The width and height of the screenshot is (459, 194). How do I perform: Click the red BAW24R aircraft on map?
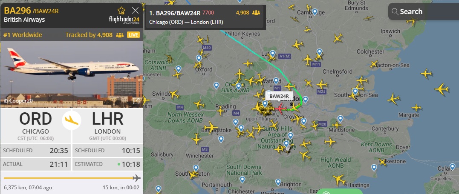[x=280, y=108]
